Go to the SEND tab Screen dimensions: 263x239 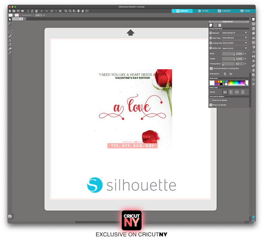(x=245, y=11)
